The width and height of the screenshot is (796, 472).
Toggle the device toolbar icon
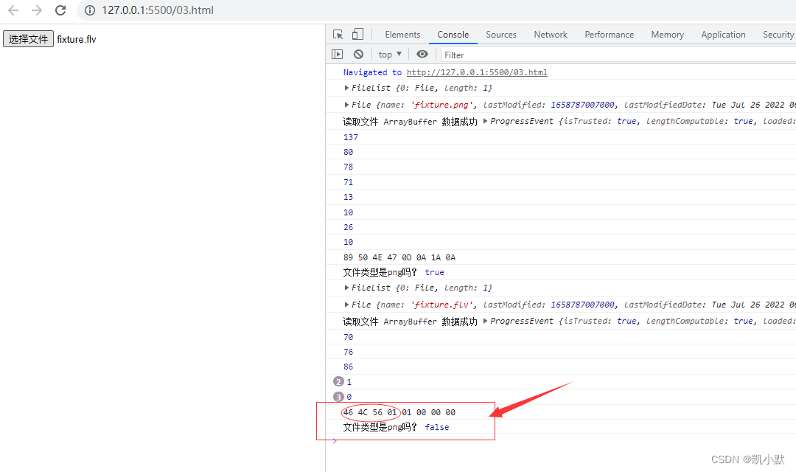357,35
